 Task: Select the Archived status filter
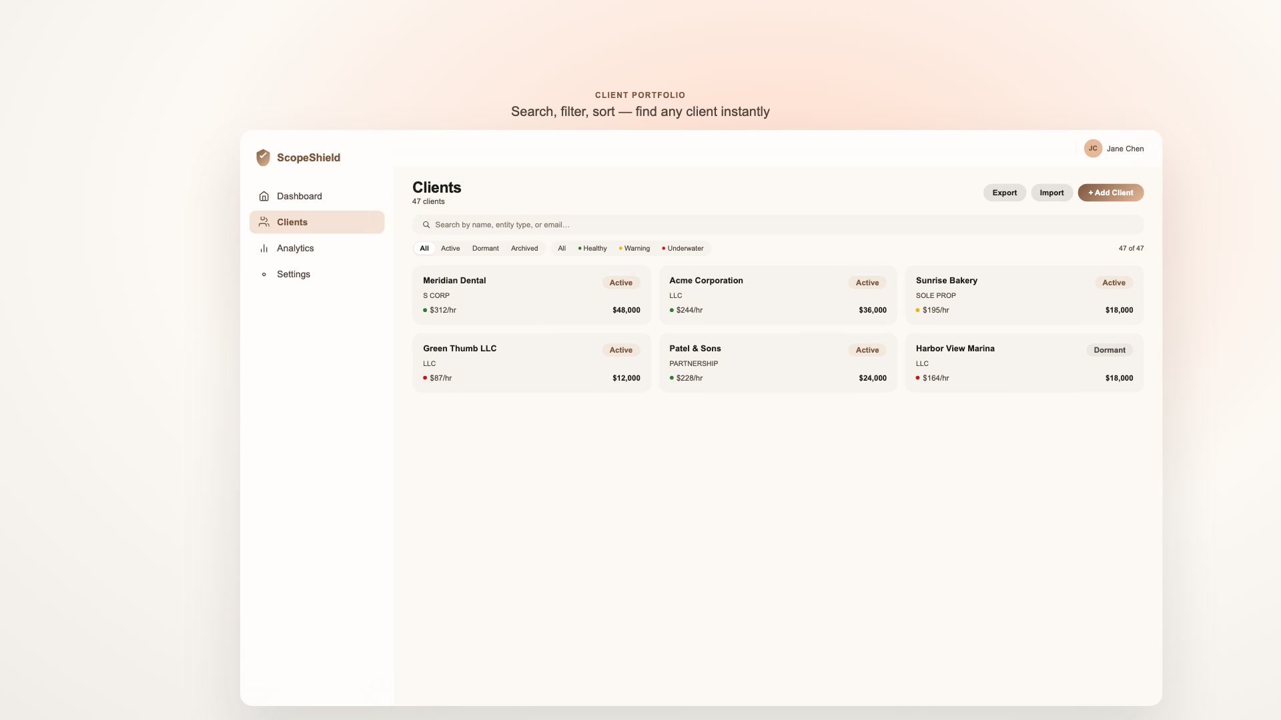point(524,249)
